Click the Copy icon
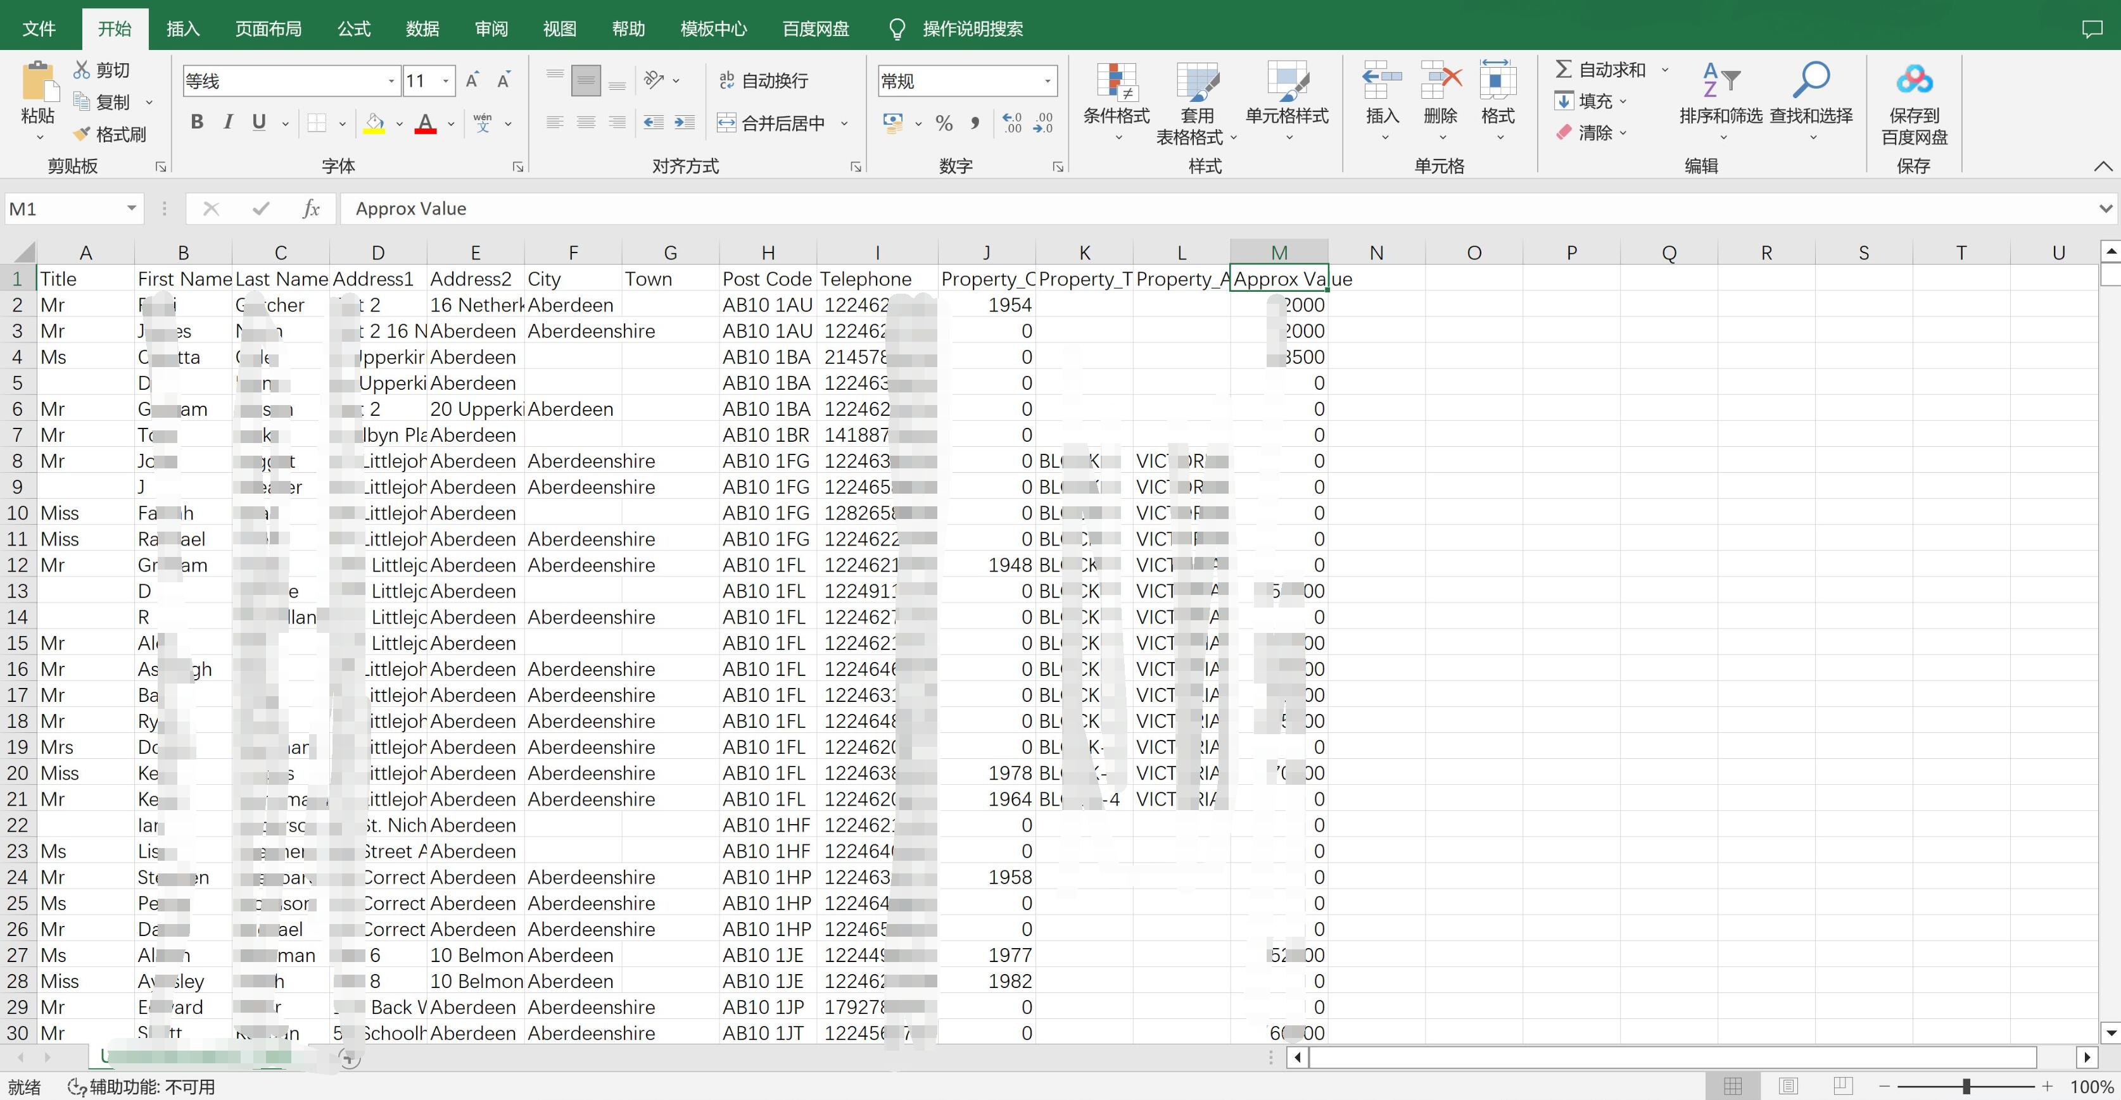Image resolution: width=2121 pixels, height=1100 pixels. coord(82,102)
